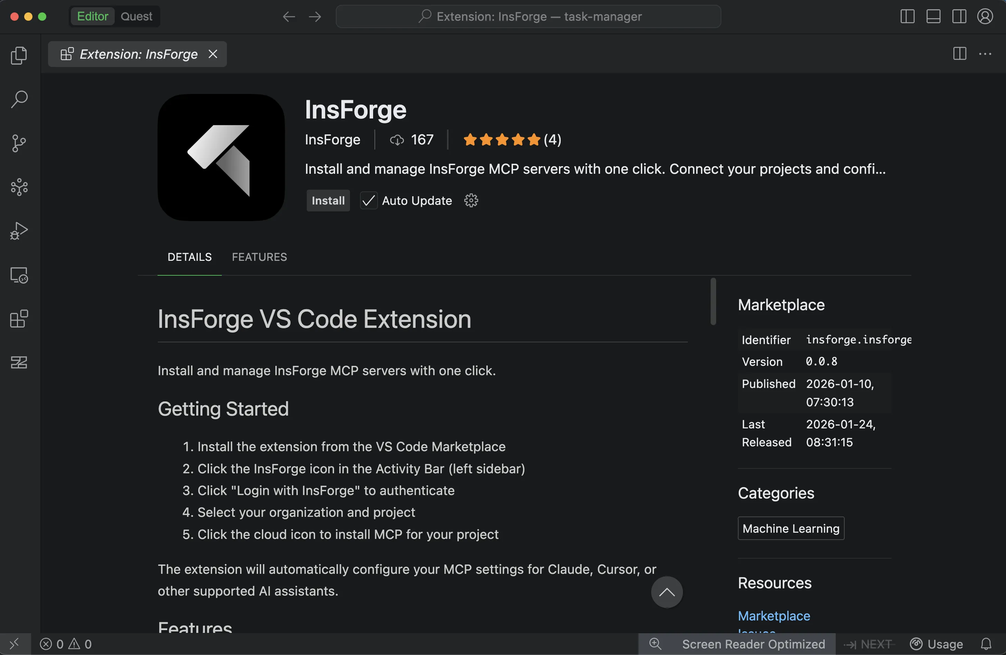The width and height of the screenshot is (1006, 655).
Task: Click step 'Select your organization and project'
Action: pyautogui.click(x=306, y=512)
